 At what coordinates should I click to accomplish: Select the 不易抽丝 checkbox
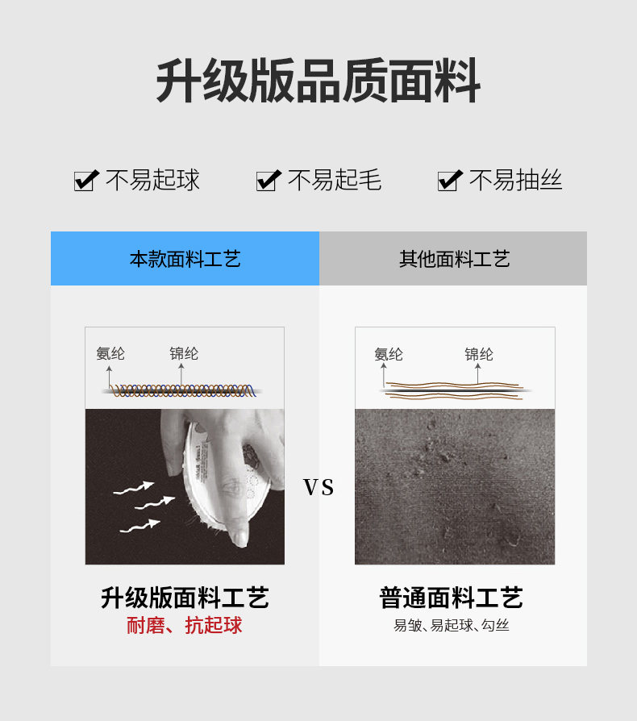(450, 181)
